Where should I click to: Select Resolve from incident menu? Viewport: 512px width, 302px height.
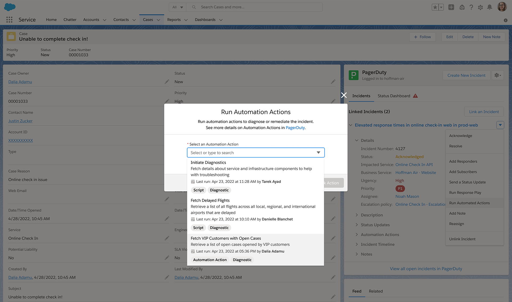tap(474, 146)
